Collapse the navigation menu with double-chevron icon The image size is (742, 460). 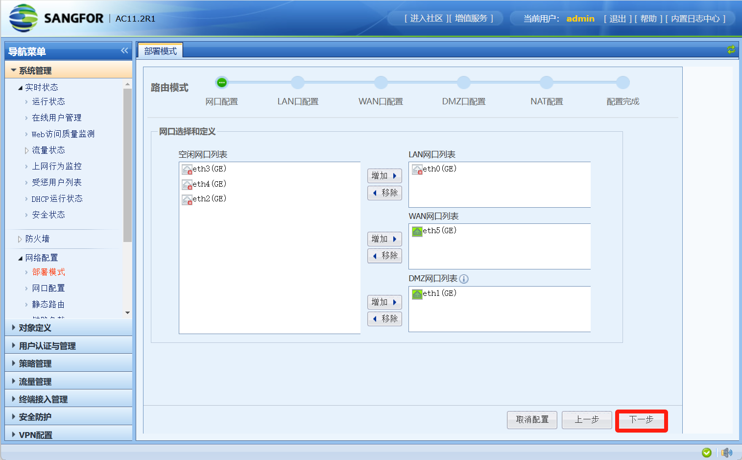(124, 50)
